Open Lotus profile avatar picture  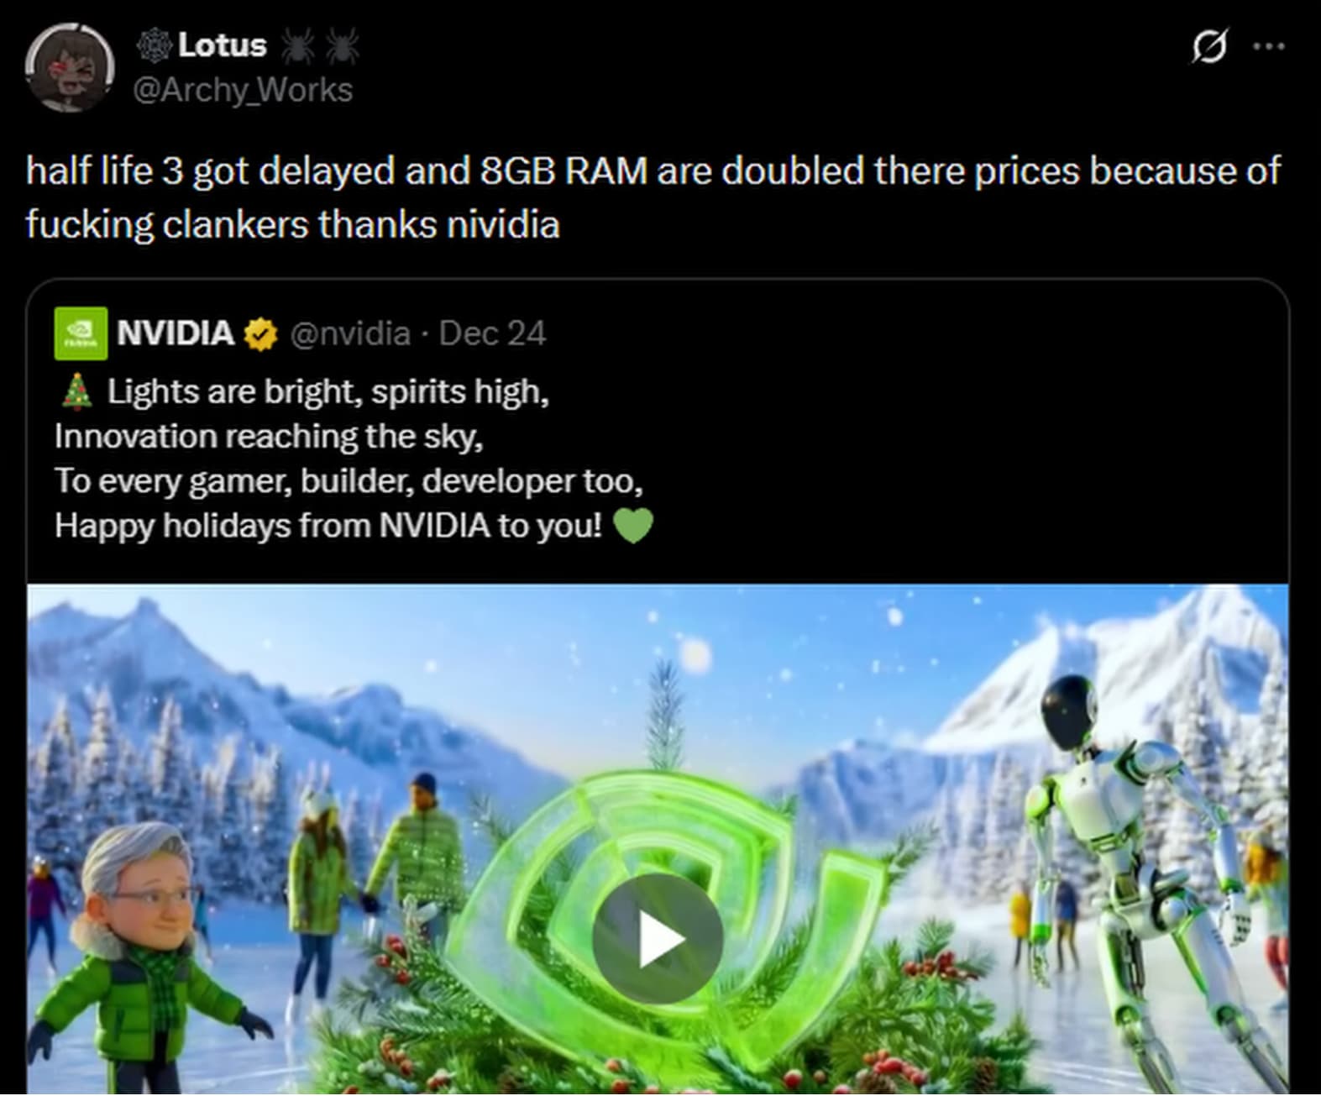[x=70, y=67]
